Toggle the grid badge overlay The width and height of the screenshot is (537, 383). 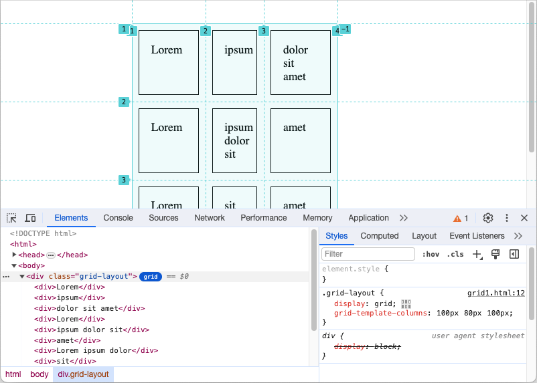151,276
